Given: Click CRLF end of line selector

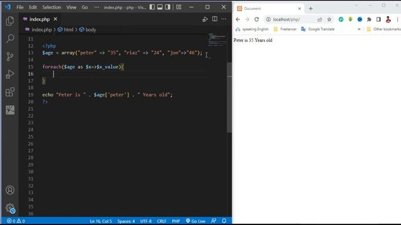Looking at the screenshot, I should pyautogui.click(x=162, y=221).
